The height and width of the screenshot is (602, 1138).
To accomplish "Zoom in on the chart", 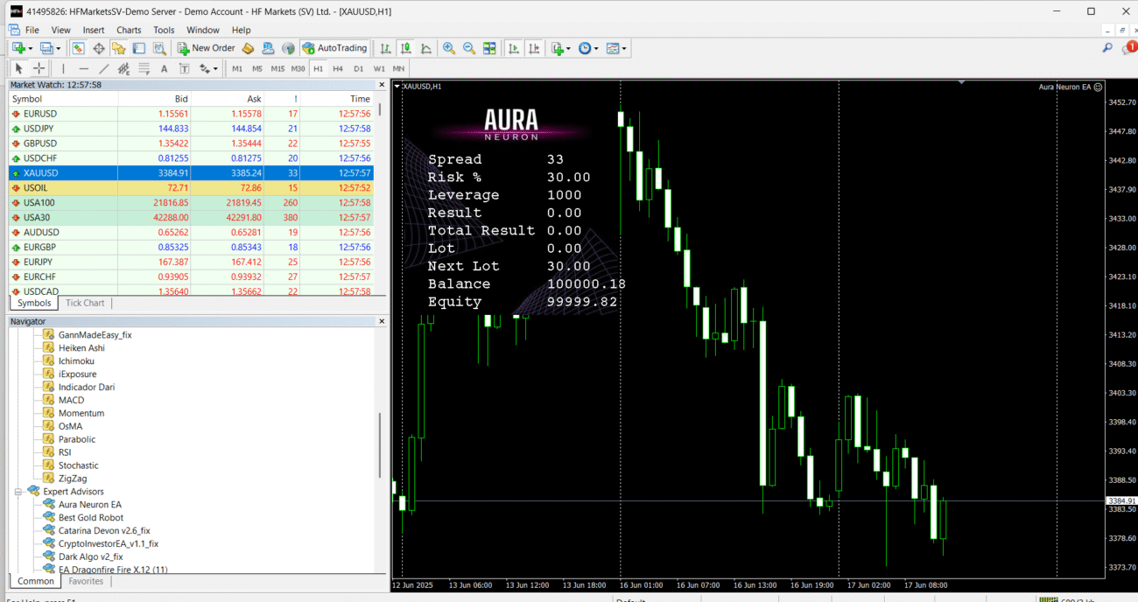I will [449, 48].
